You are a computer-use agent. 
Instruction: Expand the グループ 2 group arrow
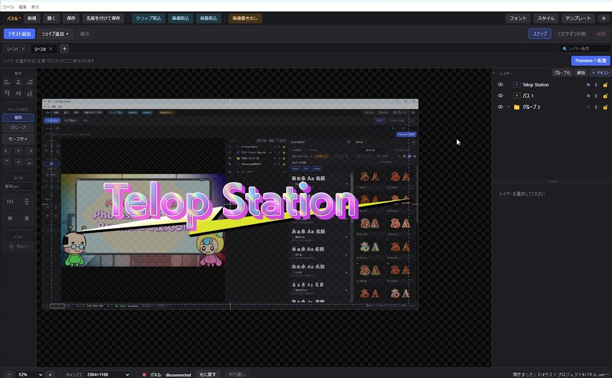508,107
